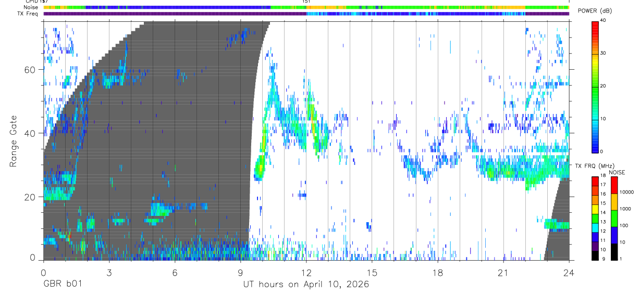The width and height of the screenshot is (640, 295).
Task: Click the red 17-18 MHz TX FRQ swatch
Action: click(595, 182)
